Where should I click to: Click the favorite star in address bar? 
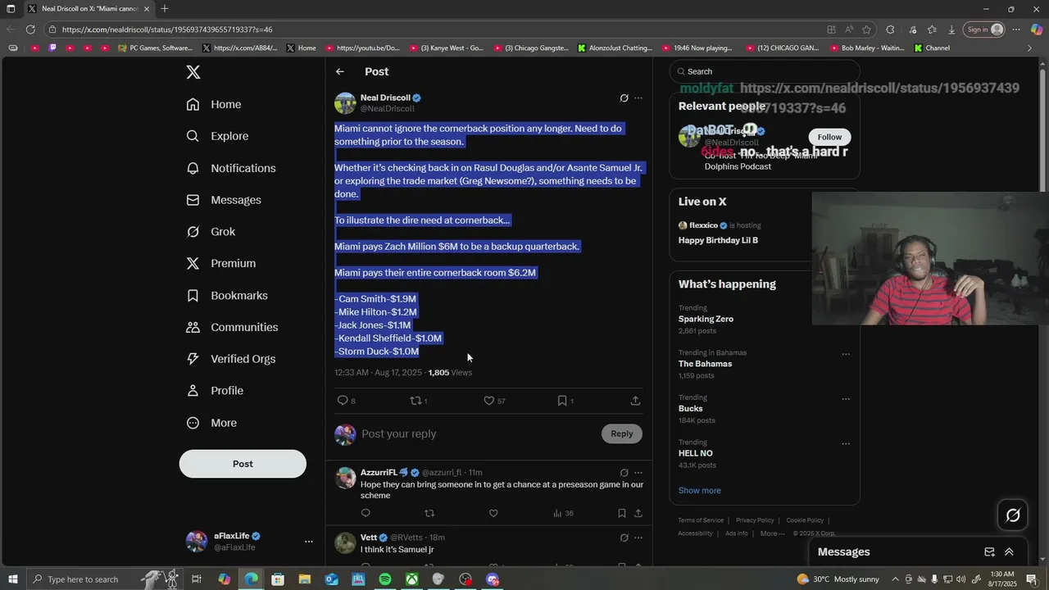point(866,29)
